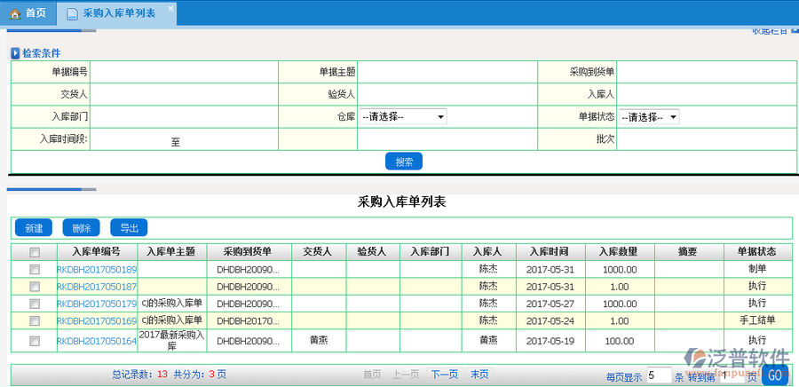
Task: Click the 单据编号 input field
Action: pos(184,72)
